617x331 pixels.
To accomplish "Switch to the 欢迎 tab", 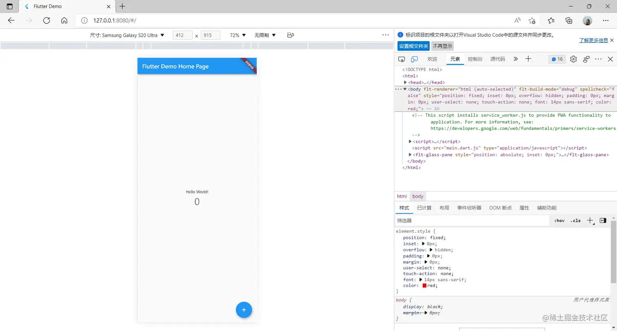I will (x=432, y=59).
